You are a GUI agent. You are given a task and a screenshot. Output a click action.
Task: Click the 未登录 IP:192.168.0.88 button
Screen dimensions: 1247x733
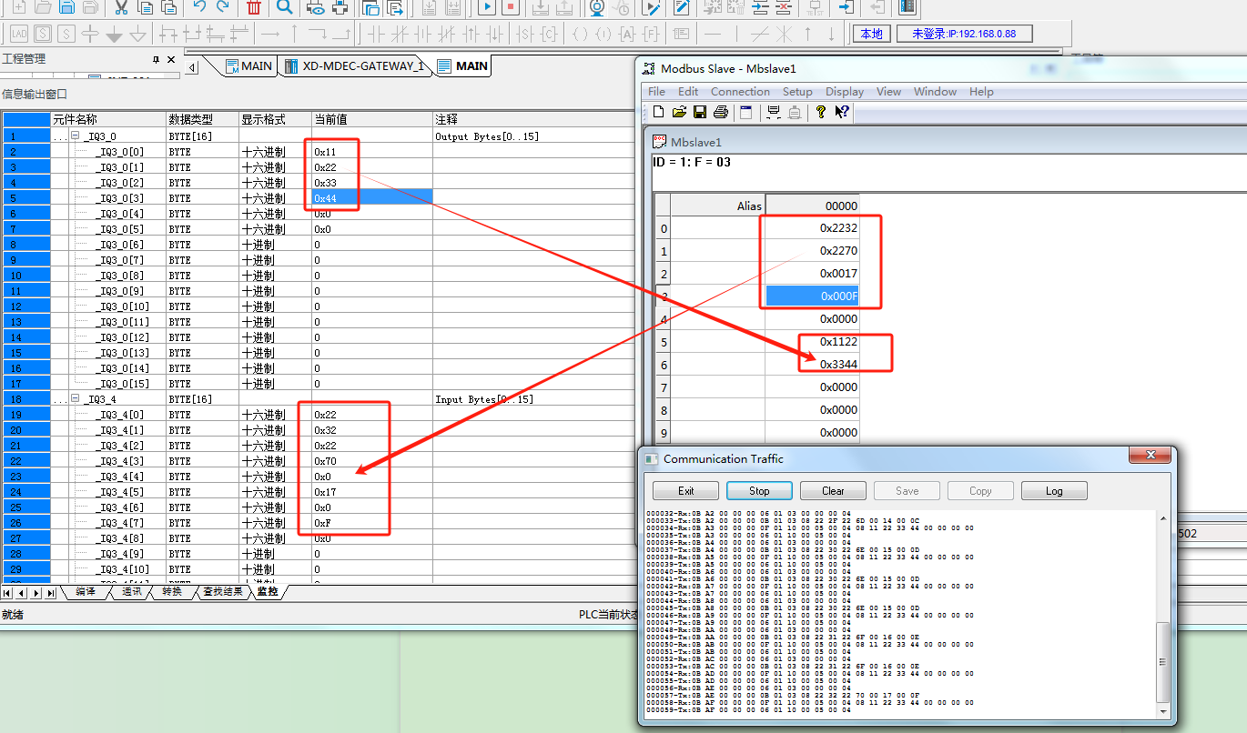[x=964, y=34]
